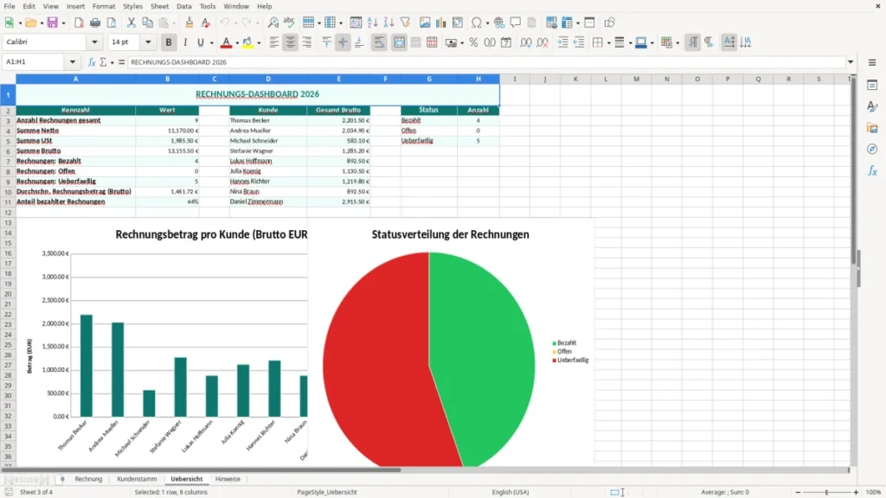Open the Borders dropdown arrow
This screenshot has width=886, height=498.
(608, 43)
